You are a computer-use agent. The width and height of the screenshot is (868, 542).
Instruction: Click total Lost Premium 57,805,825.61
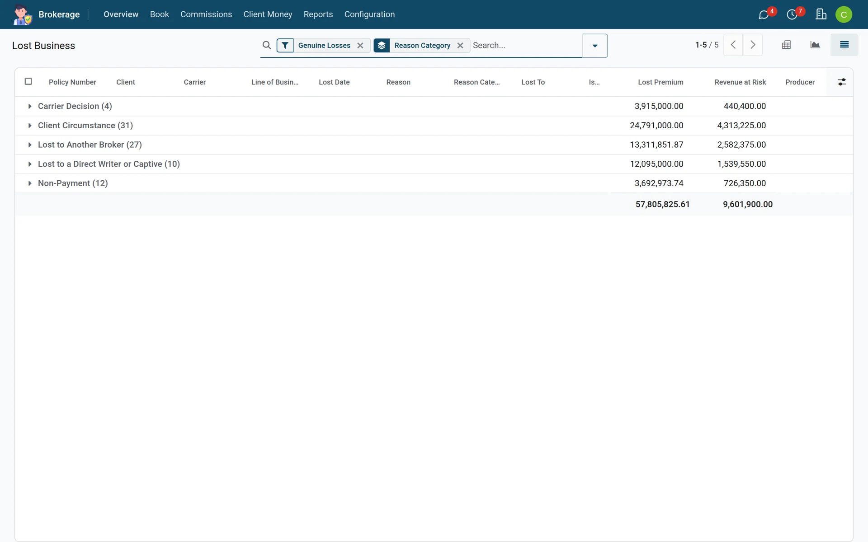pyautogui.click(x=662, y=204)
